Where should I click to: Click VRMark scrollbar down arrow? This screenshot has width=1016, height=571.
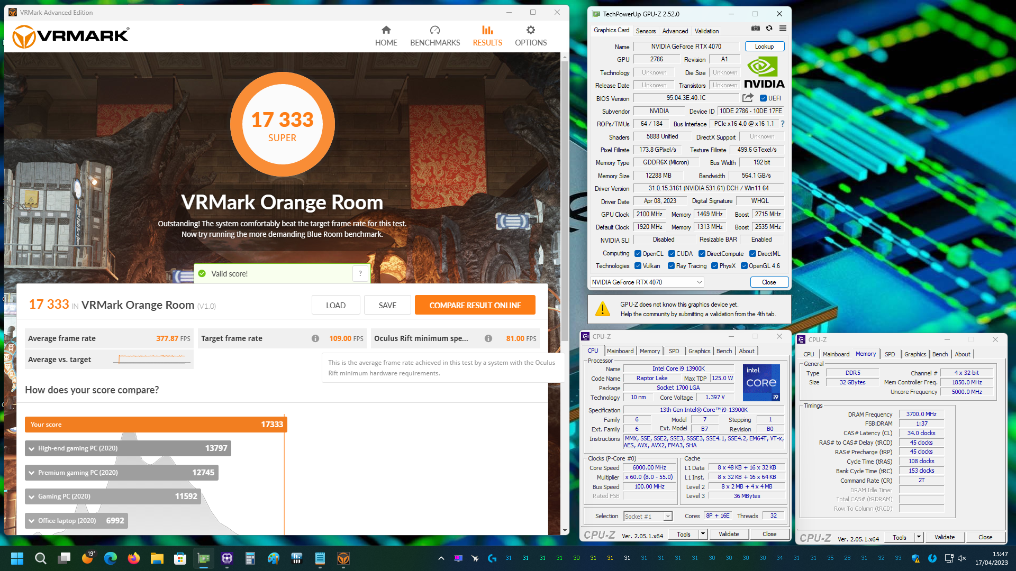565,530
